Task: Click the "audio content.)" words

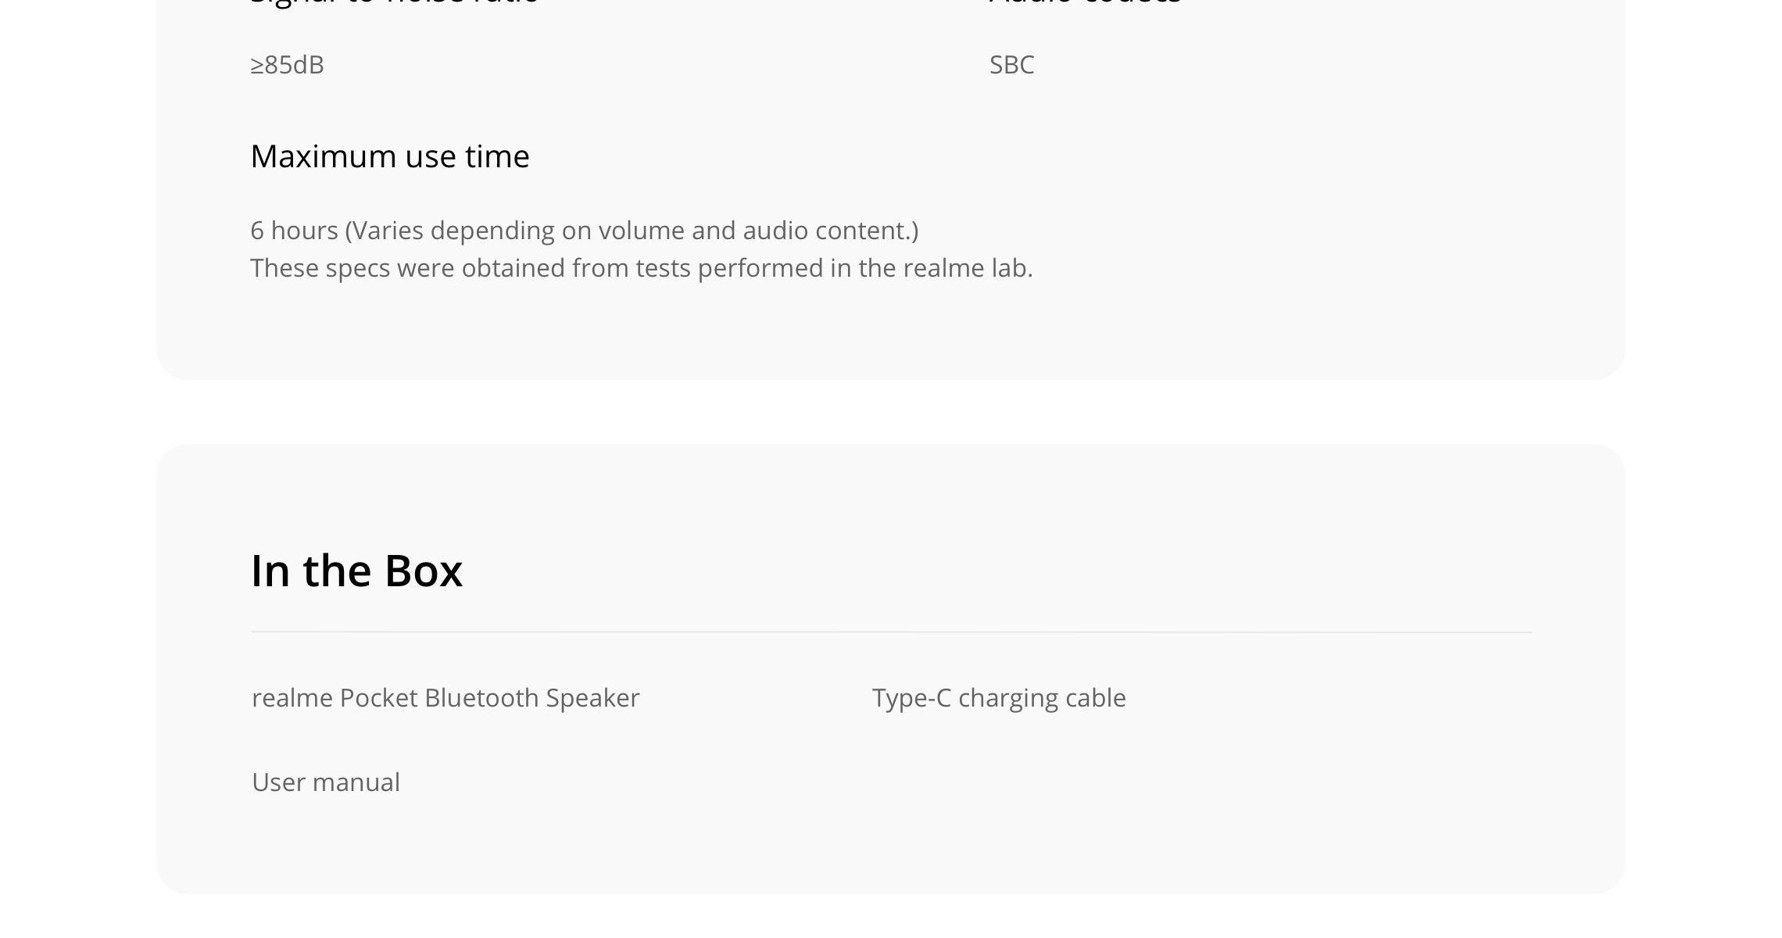Action: [831, 231]
